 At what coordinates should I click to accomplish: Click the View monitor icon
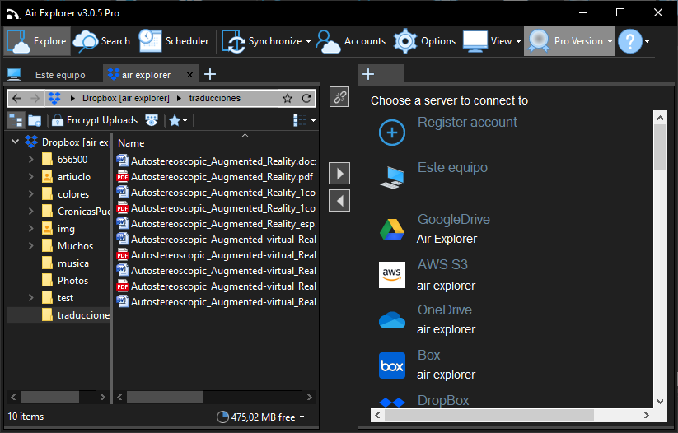(475, 41)
